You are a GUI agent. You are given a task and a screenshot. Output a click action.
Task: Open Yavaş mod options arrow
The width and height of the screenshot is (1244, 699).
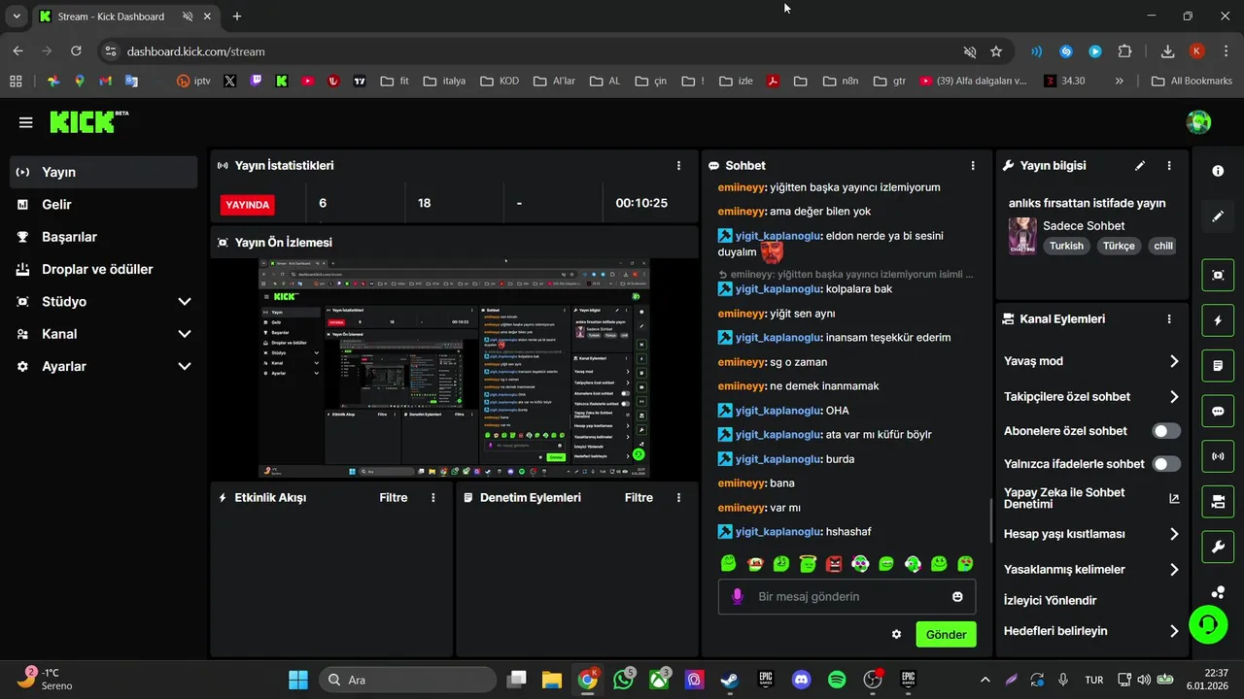coord(1174,361)
